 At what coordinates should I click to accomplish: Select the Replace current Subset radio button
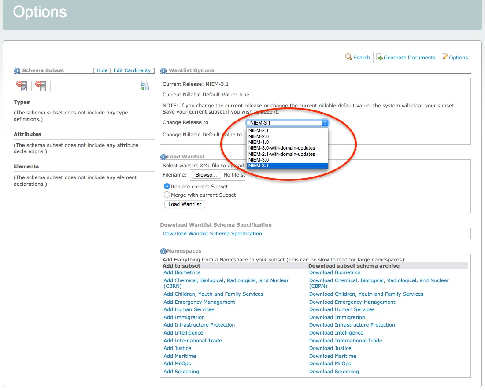(x=167, y=187)
